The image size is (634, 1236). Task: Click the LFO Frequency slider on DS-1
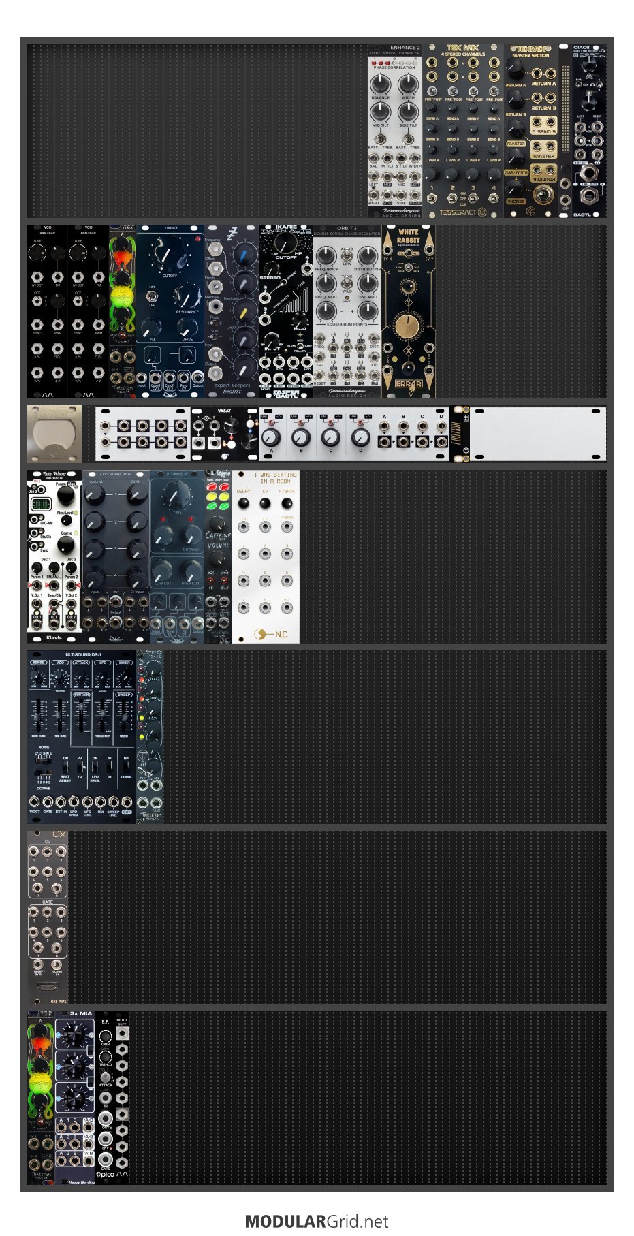pyautogui.click(x=102, y=715)
